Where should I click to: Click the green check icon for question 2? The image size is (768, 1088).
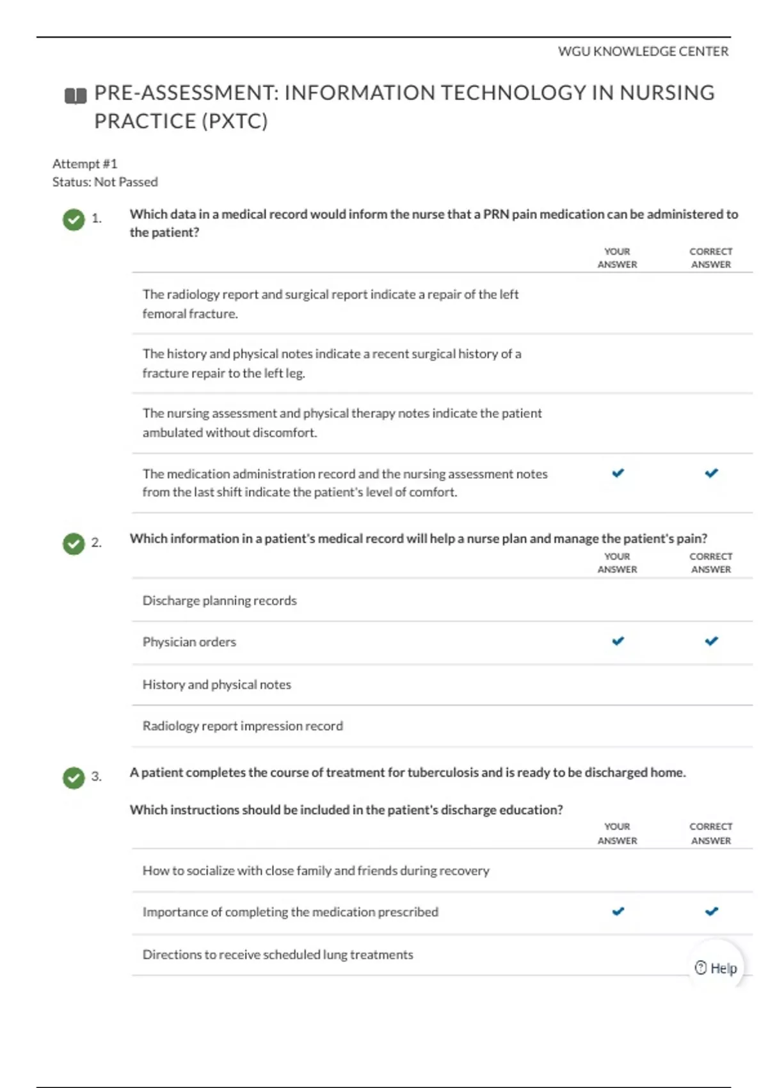(74, 543)
